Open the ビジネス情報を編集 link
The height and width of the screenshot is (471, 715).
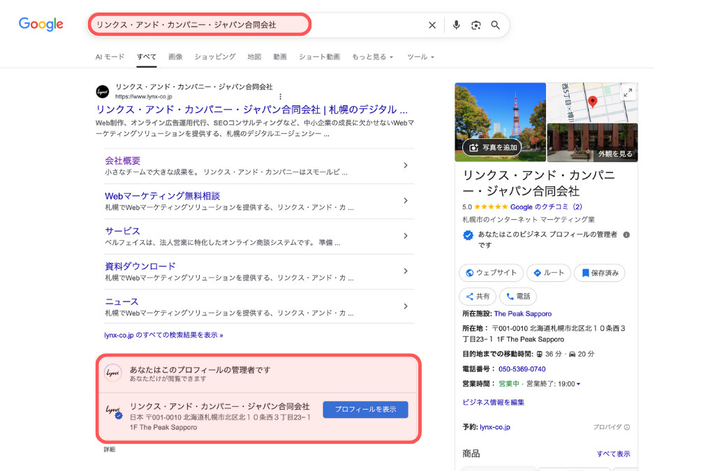493,403
